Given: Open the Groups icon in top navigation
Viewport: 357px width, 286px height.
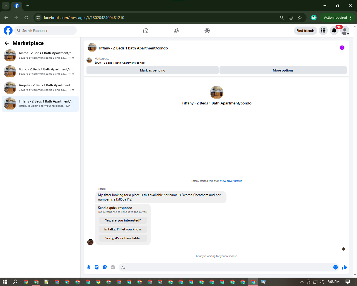Looking at the screenshot, I should point(207,31).
